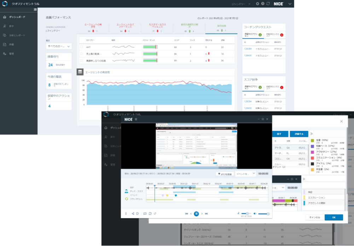
Task: Click the loop icon in player toolbar
Action: 145,214
